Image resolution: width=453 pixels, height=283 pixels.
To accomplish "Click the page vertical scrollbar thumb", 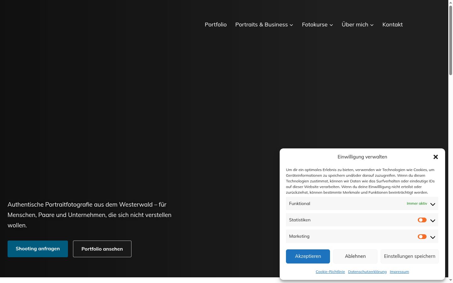I will coord(450,40).
